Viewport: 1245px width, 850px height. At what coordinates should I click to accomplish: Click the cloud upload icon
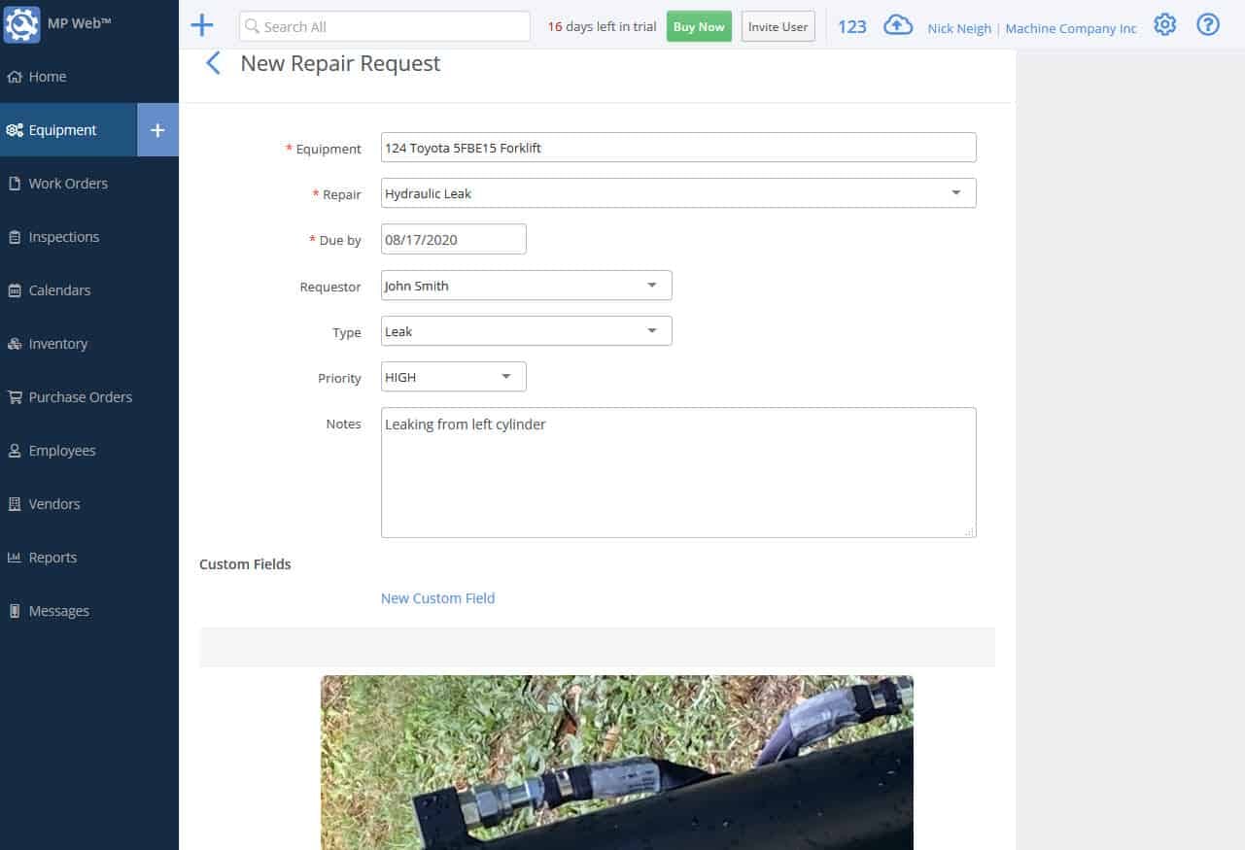point(897,25)
